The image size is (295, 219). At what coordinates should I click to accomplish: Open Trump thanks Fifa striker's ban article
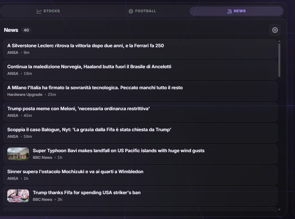tap(140, 196)
